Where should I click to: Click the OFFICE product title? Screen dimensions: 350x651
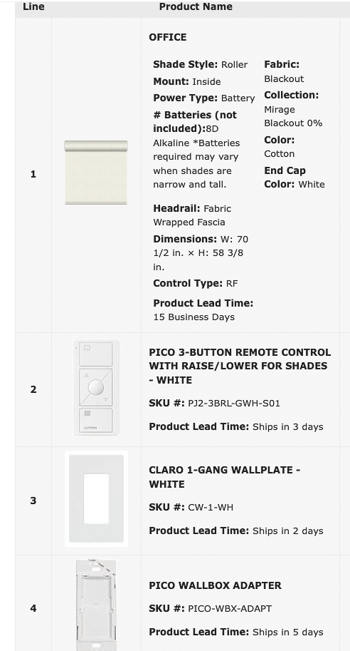pos(168,37)
